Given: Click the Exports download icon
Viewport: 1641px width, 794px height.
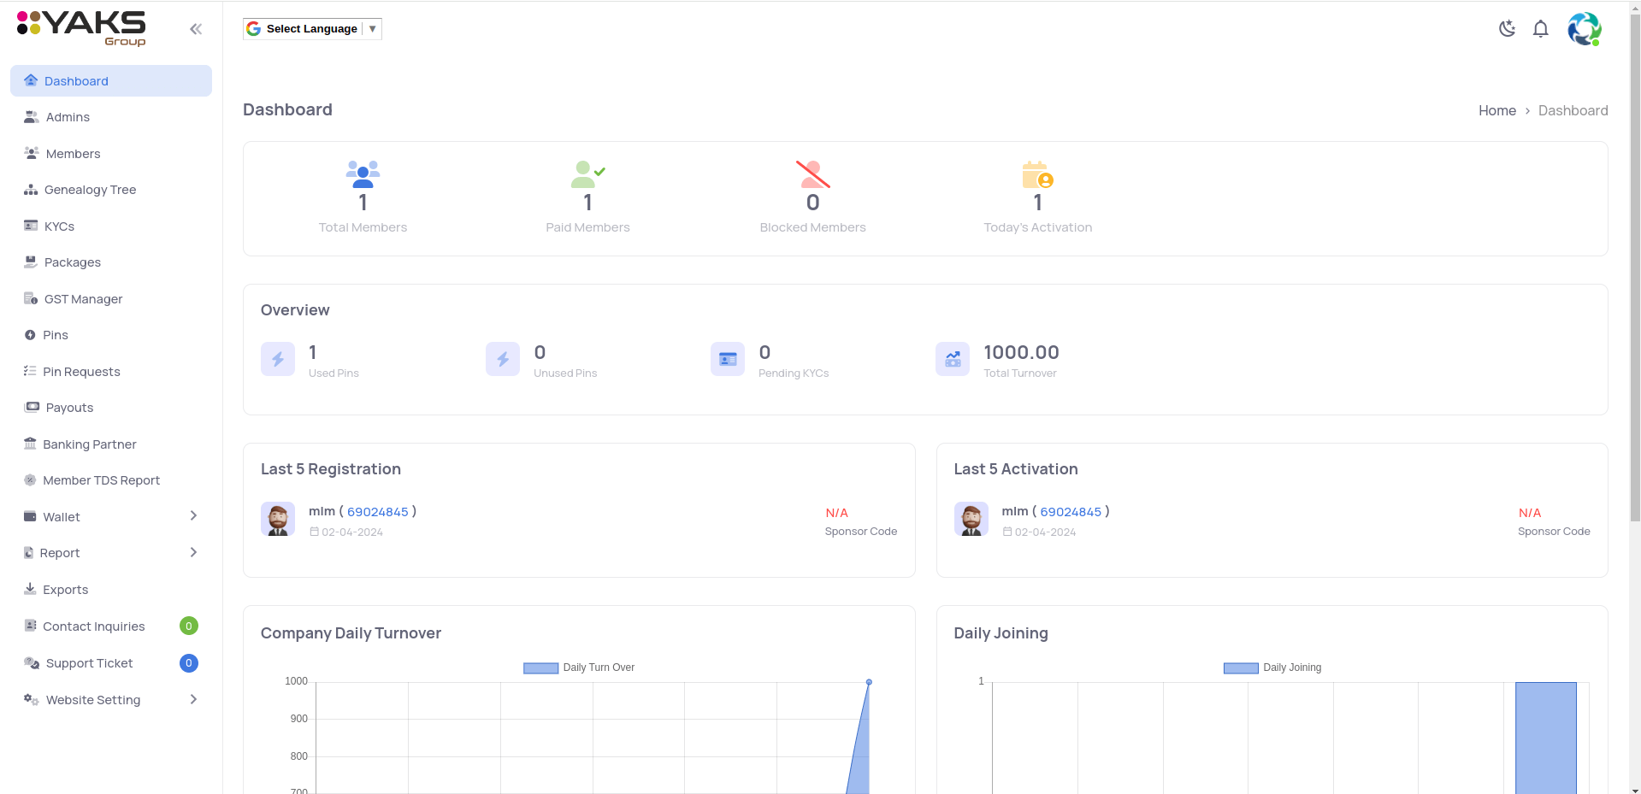Looking at the screenshot, I should point(30,589).
